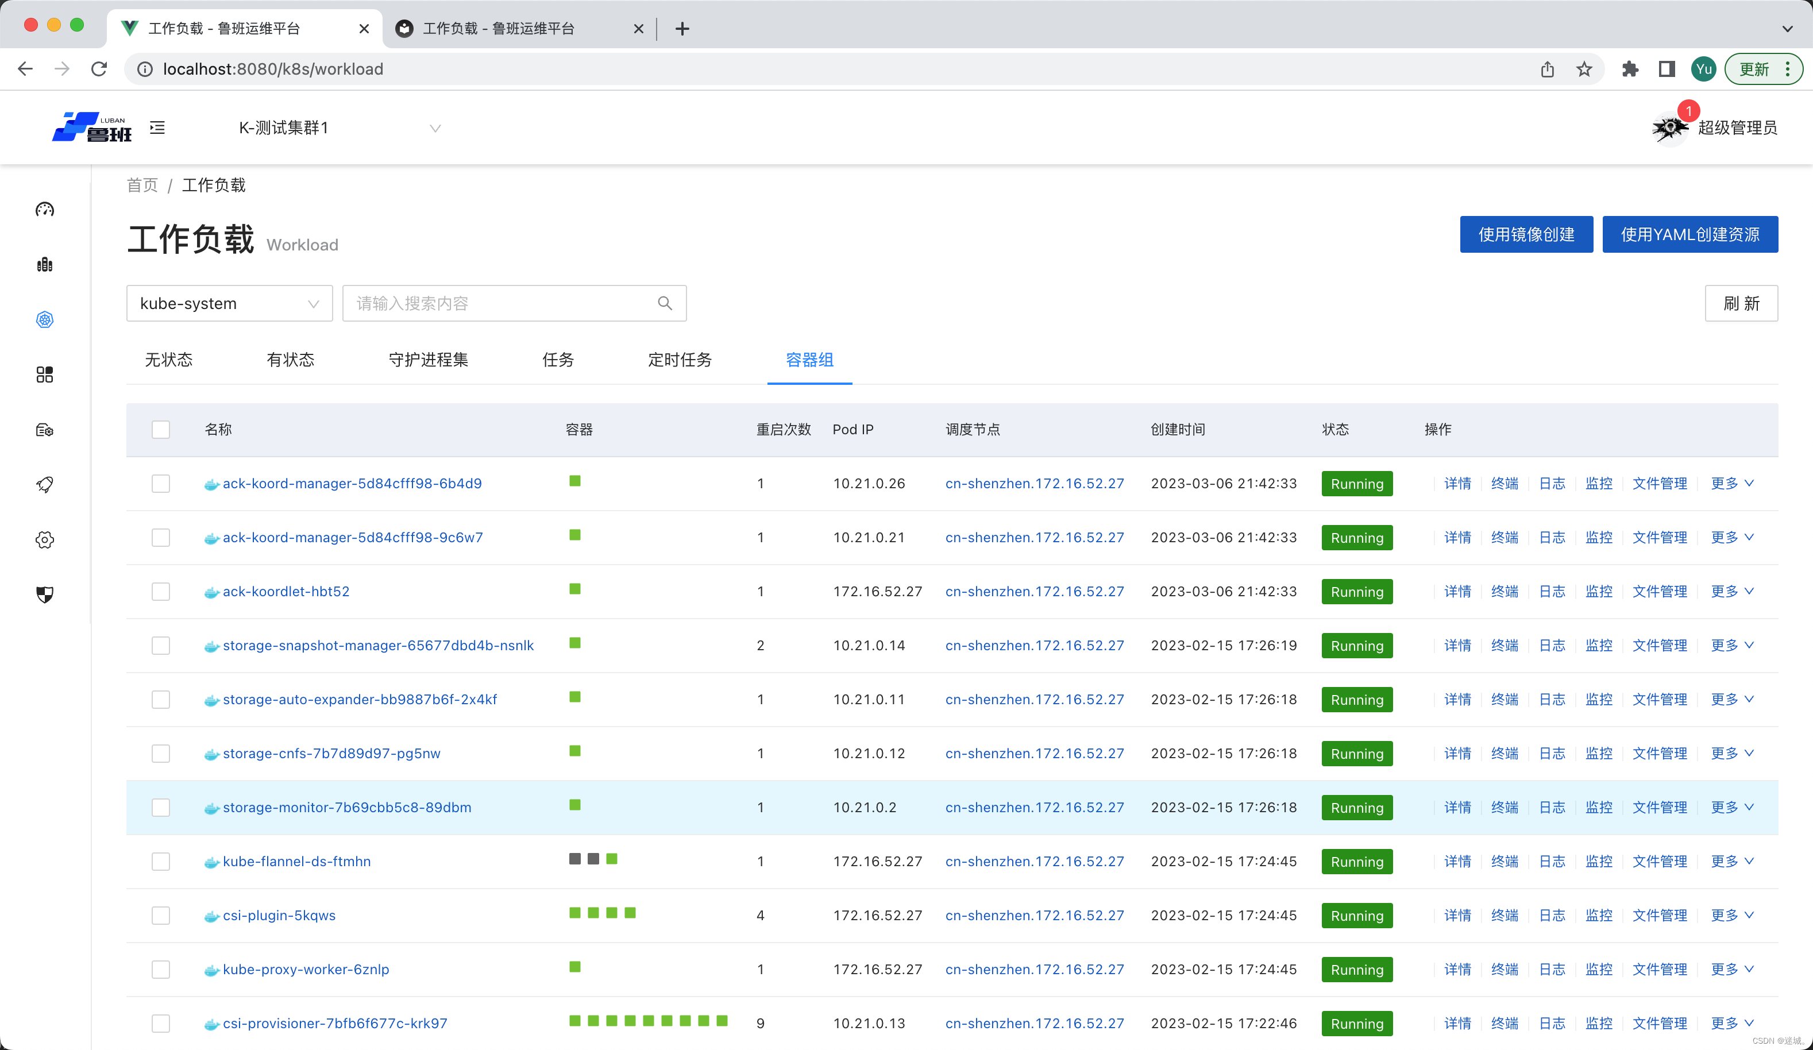Click first gray container square of kube-flannel-ds-ftmhn
The width and height of the screenshot is (1813, 1050).
pyautogui.click(x=574, y=859)
